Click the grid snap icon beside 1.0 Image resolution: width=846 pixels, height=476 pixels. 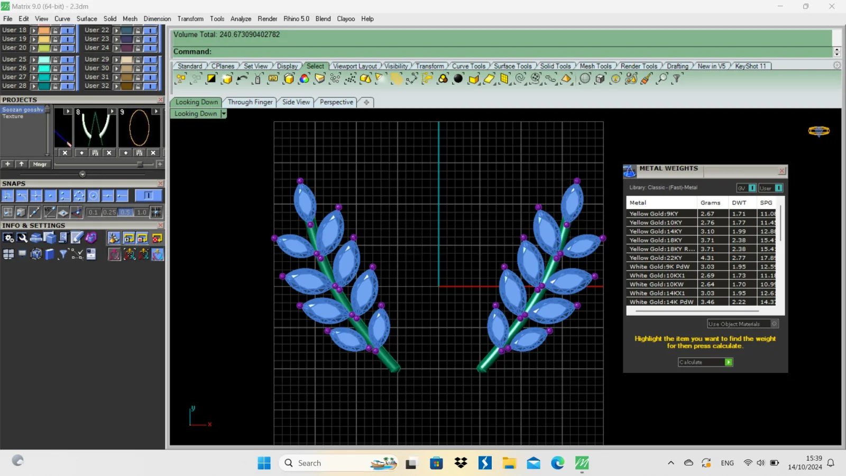pyautogui.click(x=156, y=212)
